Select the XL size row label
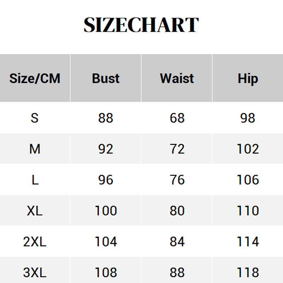 (x=35, y=211)
